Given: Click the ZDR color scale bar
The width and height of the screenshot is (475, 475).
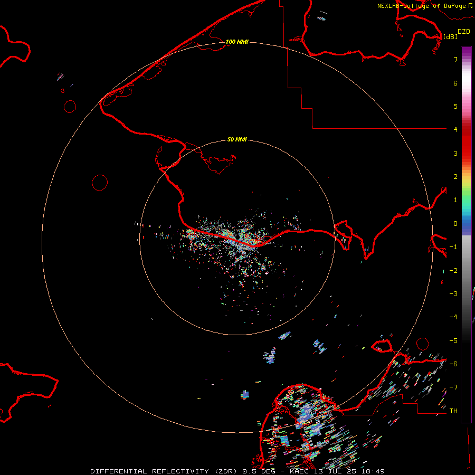Looking at the screenshot, I should click(466, 234).
